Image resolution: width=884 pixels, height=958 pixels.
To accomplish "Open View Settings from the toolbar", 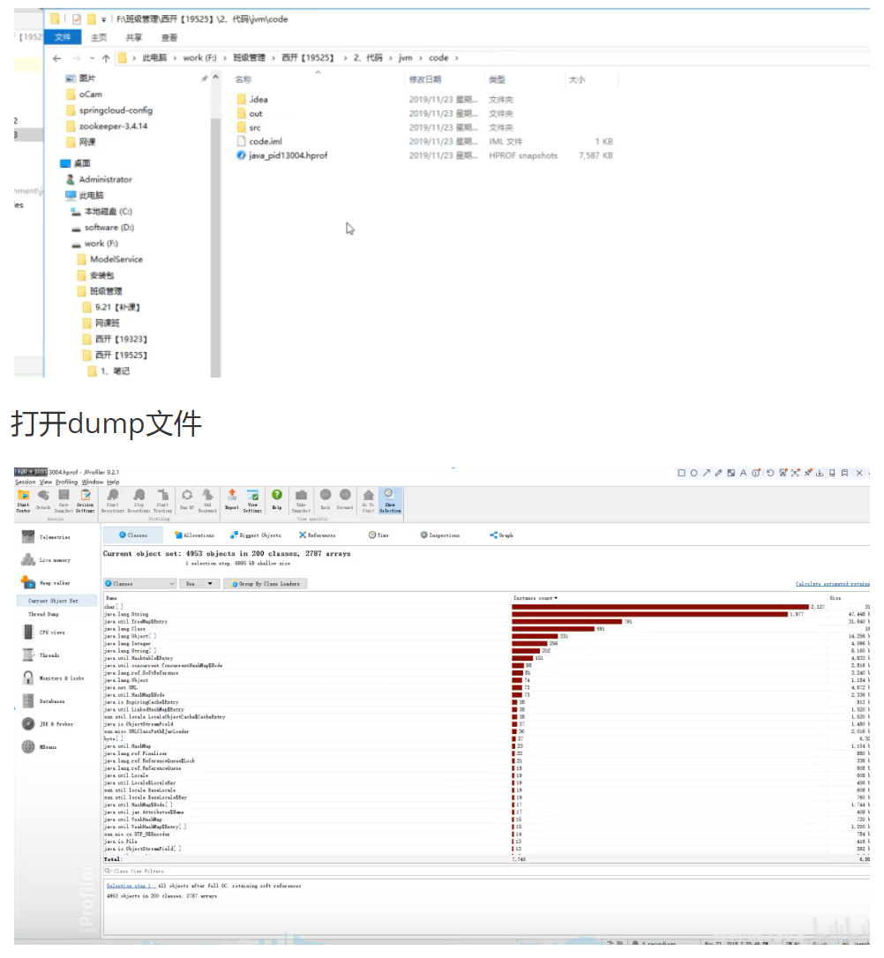I will click(253, 500).
